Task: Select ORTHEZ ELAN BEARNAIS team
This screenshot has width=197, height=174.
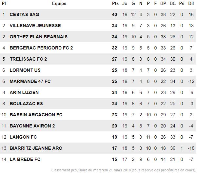Action: (39, 37)
